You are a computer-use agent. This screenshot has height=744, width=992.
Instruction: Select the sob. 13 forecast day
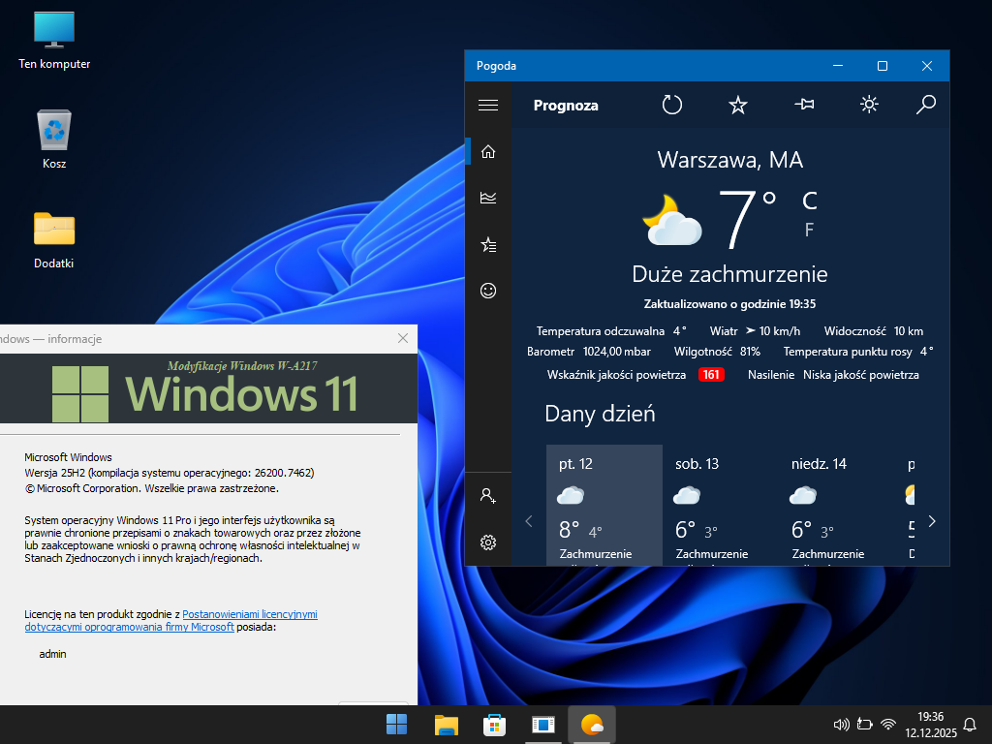(x=720, y=504)
